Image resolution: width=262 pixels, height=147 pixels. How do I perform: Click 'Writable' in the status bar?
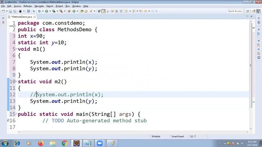click(x=156, y=136)
